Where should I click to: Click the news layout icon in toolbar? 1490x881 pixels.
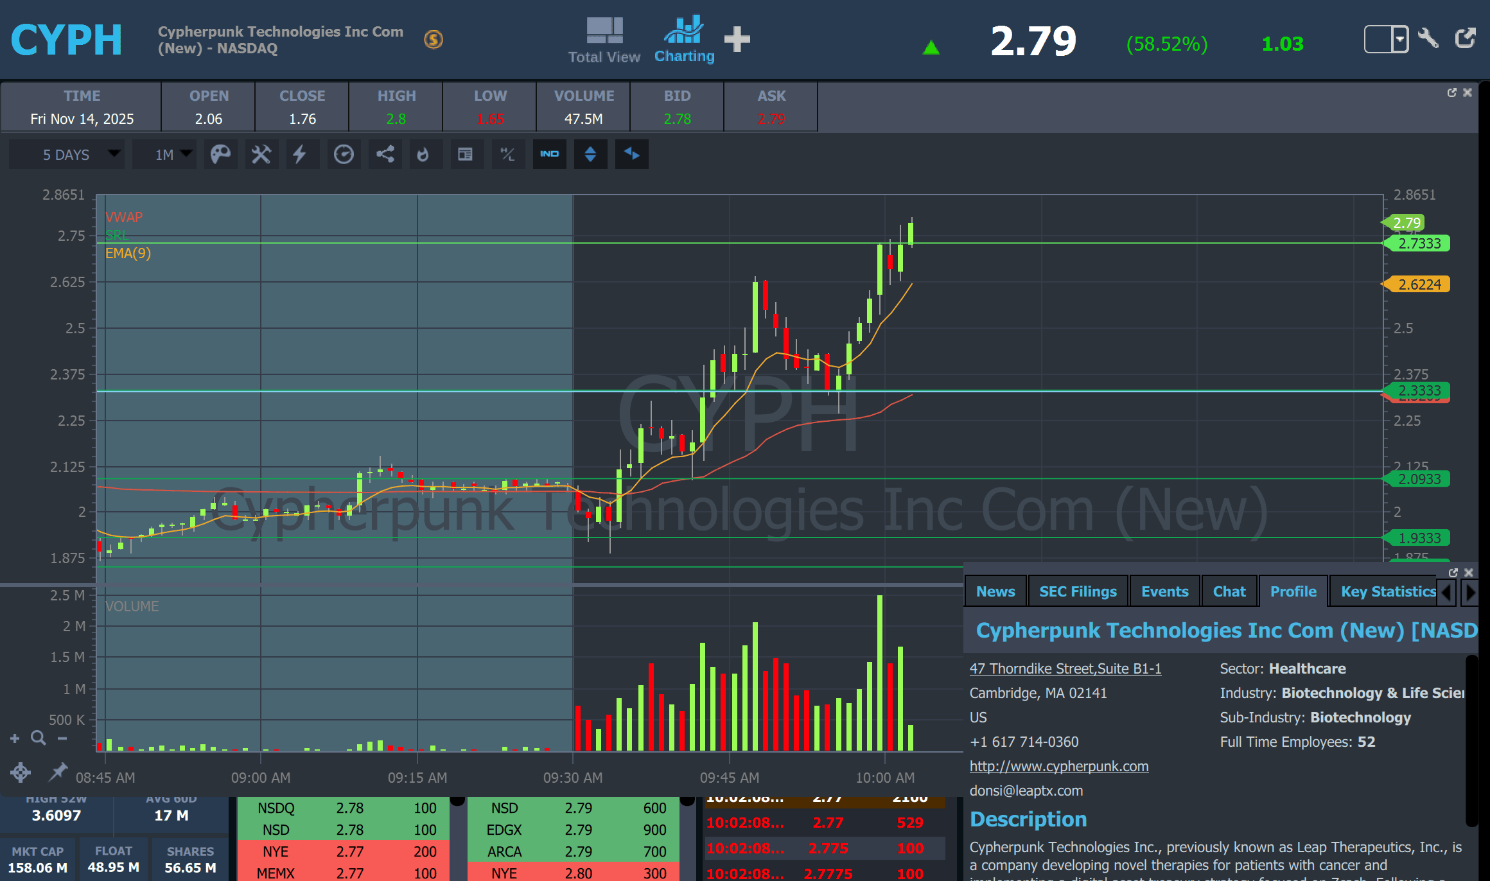[x=465, y=154]
